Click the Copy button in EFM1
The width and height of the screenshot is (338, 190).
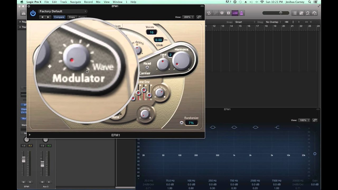point(72,17)
